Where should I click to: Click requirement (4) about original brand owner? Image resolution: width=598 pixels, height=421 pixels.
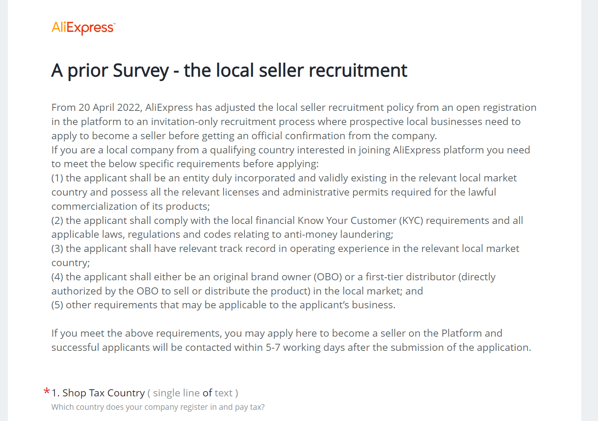coord(273,277)
